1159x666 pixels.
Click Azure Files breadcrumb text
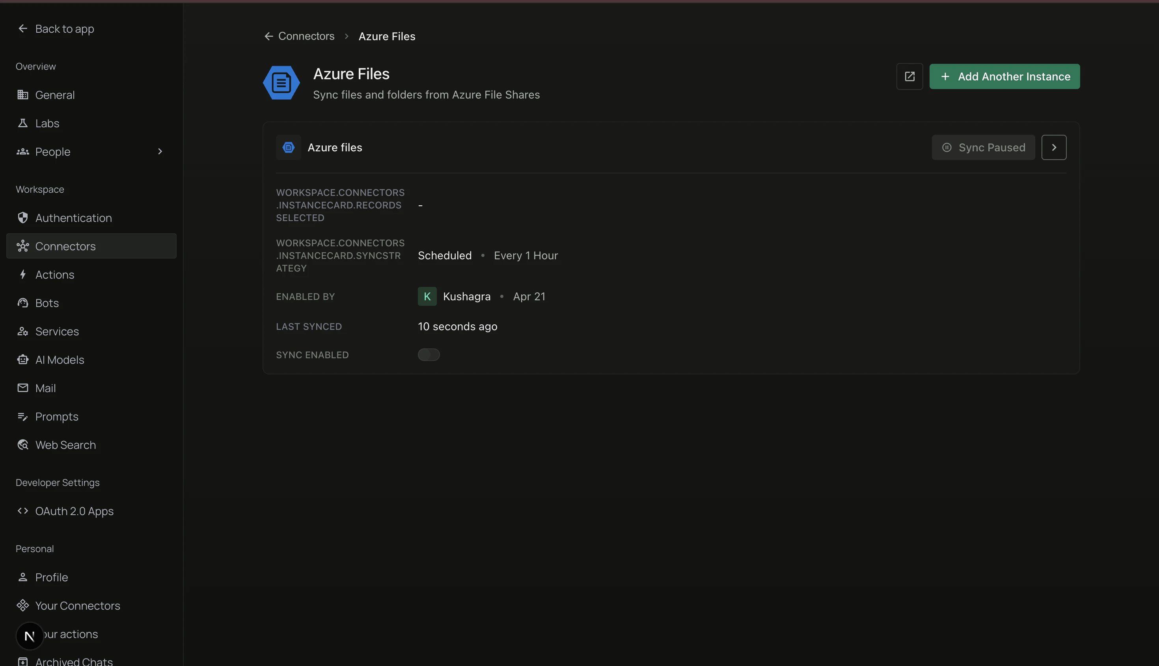(387, 36)
